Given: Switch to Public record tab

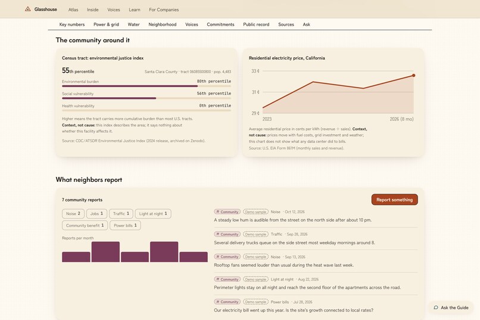Looking at the screenshot, I should (x=256, y=24).
